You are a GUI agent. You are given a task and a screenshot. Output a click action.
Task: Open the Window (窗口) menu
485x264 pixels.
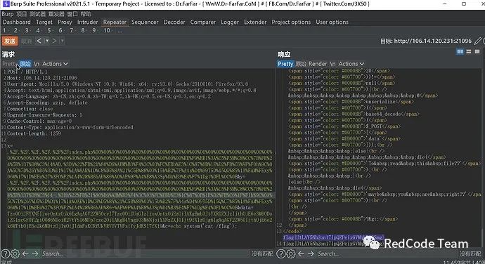pyautogui.click(x=72, y=14)
